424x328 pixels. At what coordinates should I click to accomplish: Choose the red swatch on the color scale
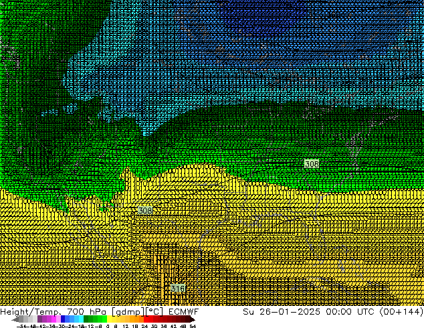148,319
